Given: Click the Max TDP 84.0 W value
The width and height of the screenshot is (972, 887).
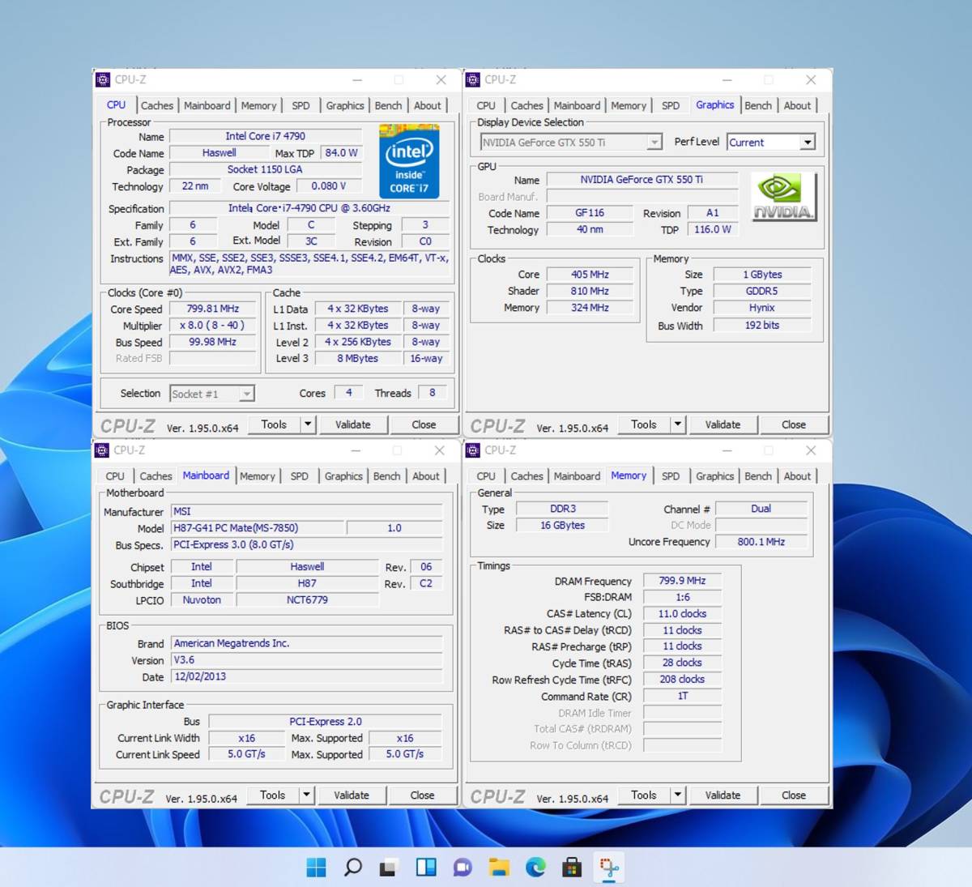Looking at the screenshot, I should (342, 153).
